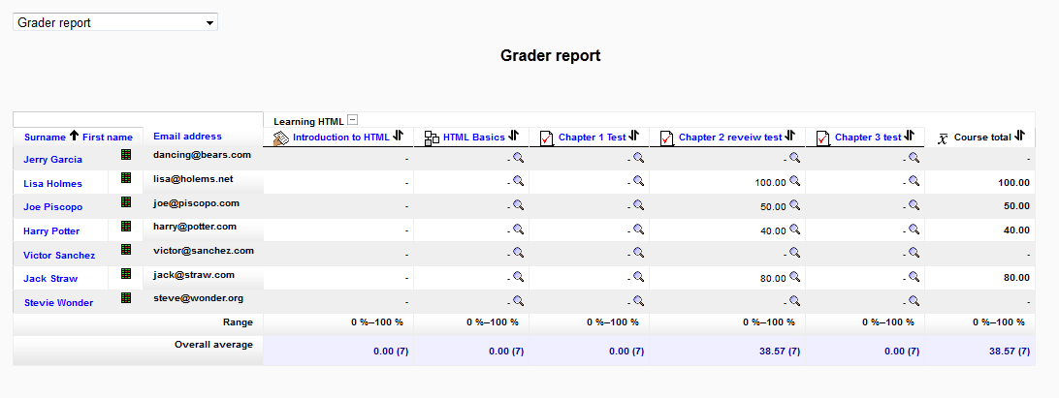Image resolution: width=1059 pixels, height=398 pixels.
Task: Sort grades by Chapter 1 Test arrows
Action: pos(634,137)
